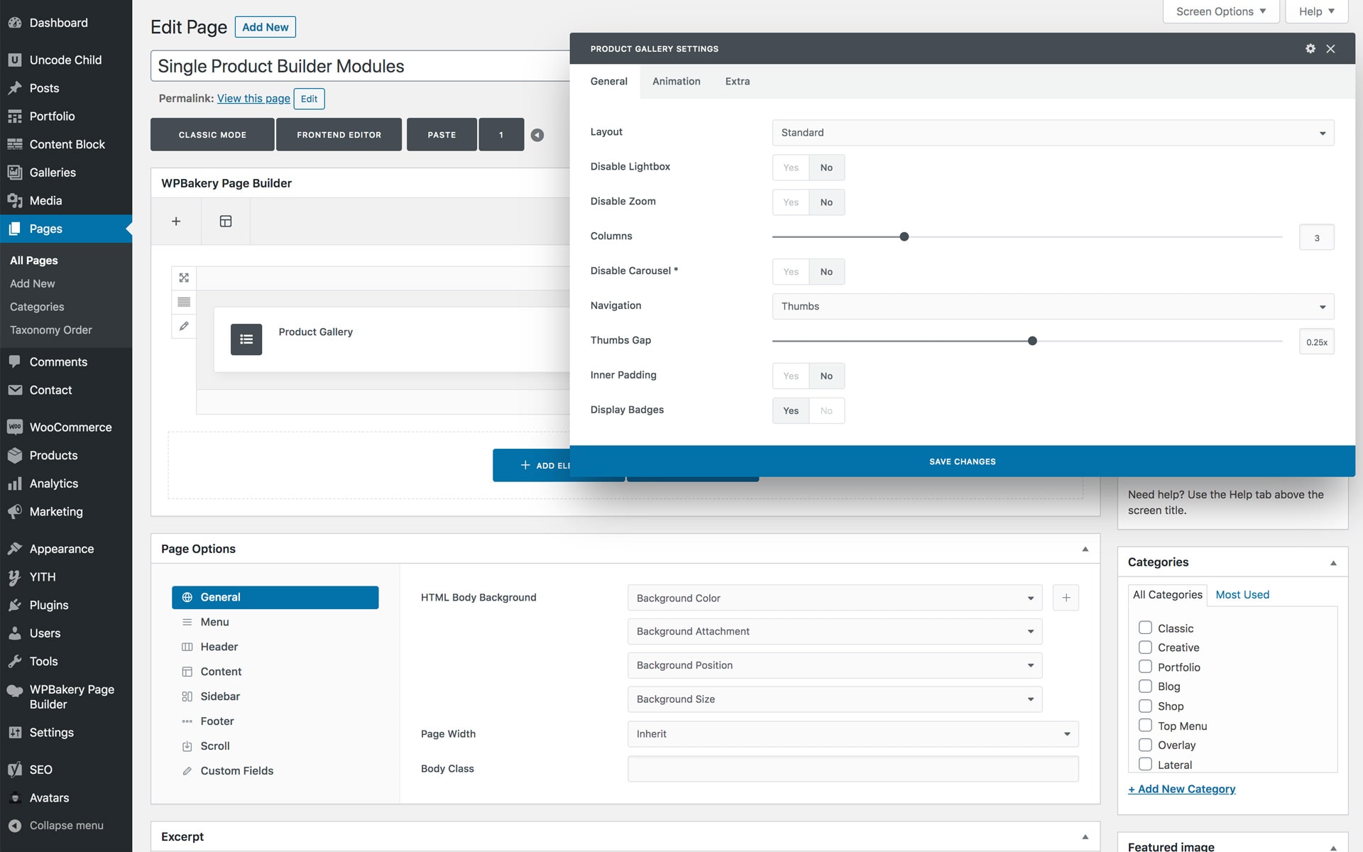Click the plus next to Background Color

click(1066, 598)
